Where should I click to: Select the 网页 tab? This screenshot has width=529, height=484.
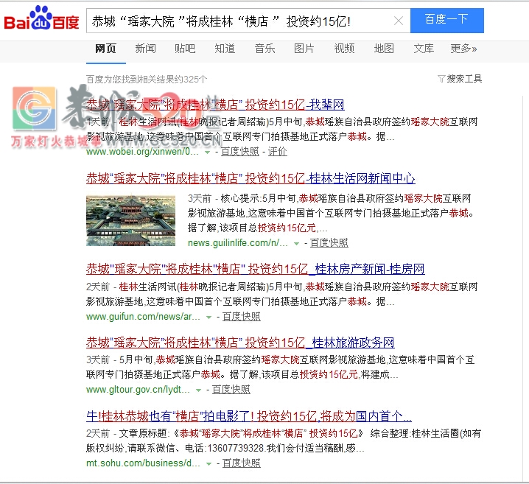[105, 49]
